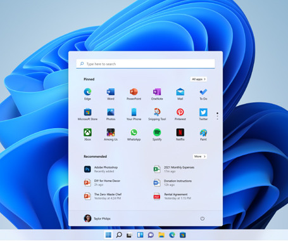Expand the All apps list
The width and height of the screenshot is (288, 241).
[x=199, y=79]
